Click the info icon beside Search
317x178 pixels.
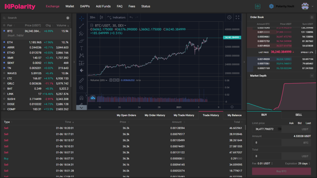(x=68, y=18)
